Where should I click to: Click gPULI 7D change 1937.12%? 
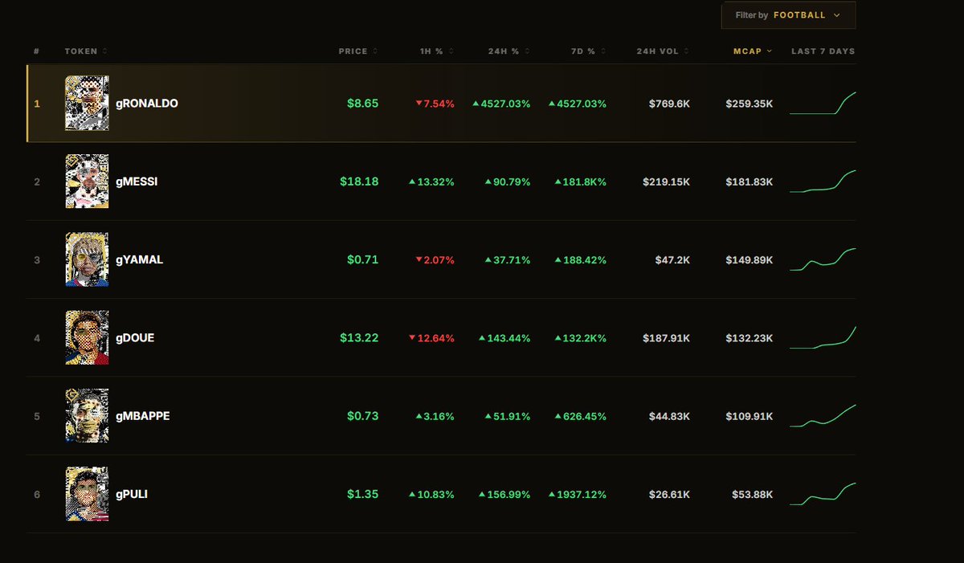tap(578, 495)
